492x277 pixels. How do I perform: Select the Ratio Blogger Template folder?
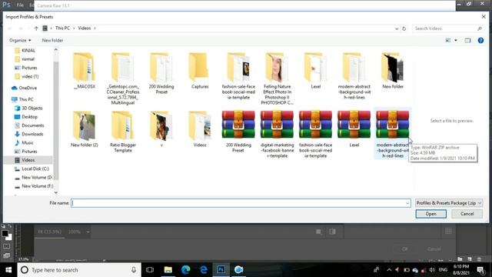pos(123,132)
